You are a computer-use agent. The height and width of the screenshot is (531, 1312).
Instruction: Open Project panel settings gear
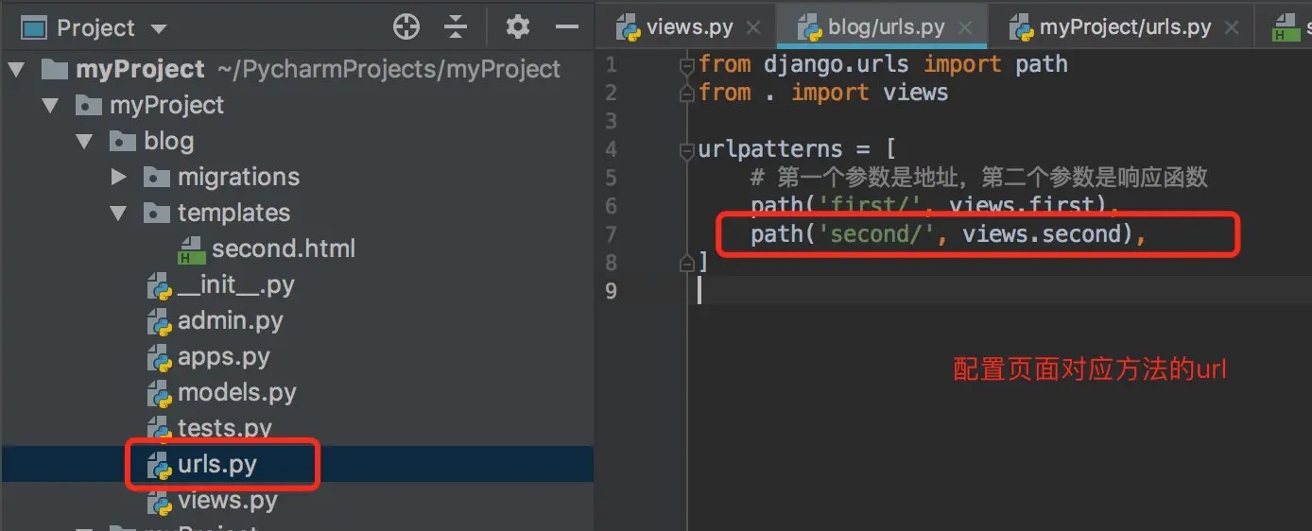[517, 27]
